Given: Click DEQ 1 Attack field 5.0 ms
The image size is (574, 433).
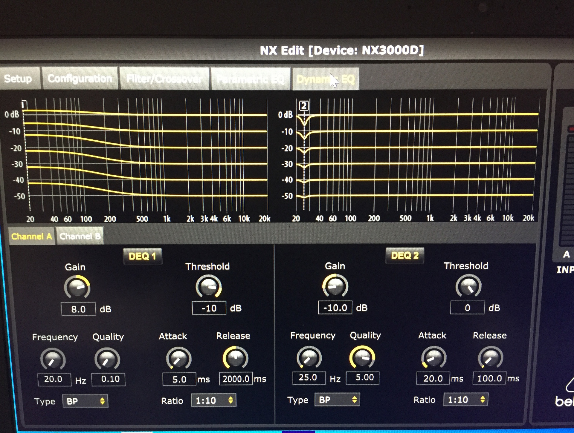Looking at the screenshot, I should (x=179, y=379).
